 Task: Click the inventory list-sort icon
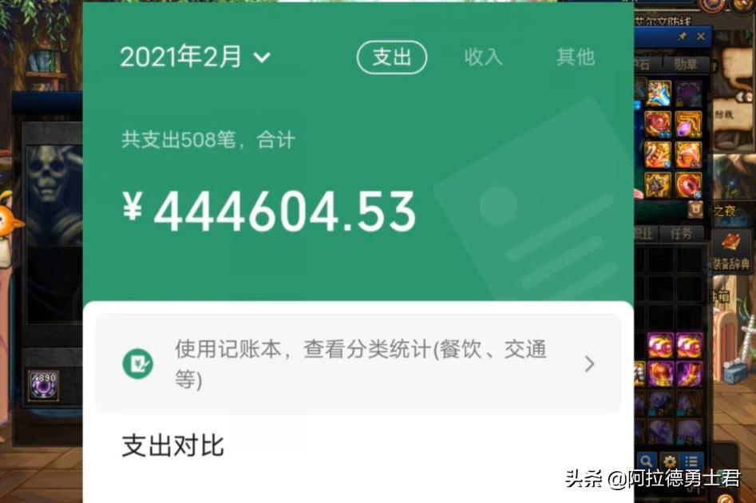[691, 461]
